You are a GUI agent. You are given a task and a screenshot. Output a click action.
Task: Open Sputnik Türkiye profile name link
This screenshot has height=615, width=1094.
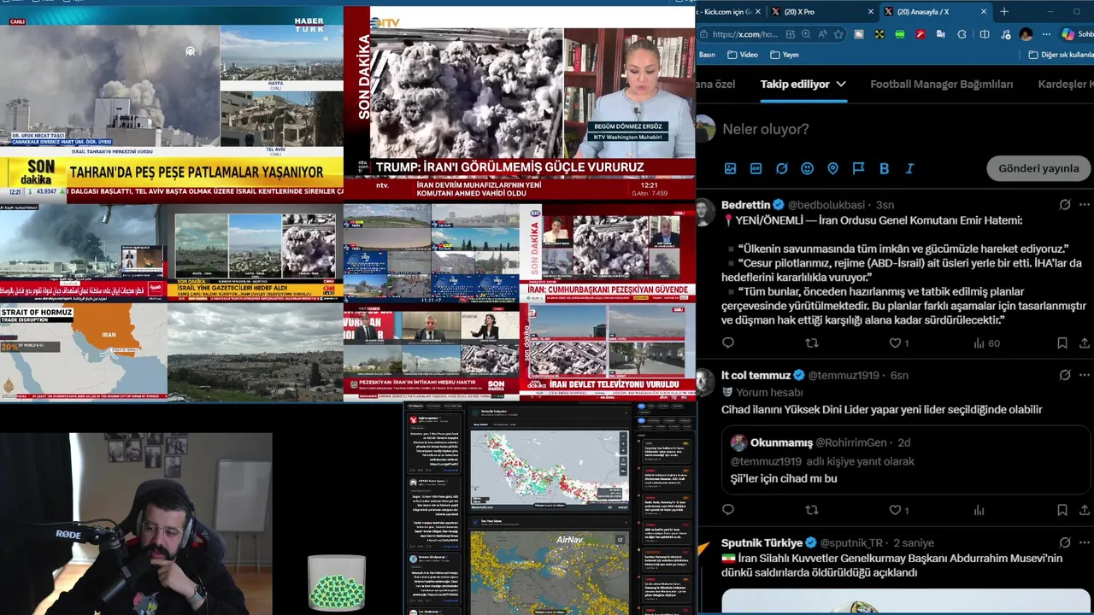[x=762, y=542]
